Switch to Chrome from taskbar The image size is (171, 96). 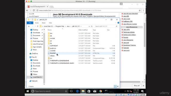pyautogui.click(x=100, y=91)
